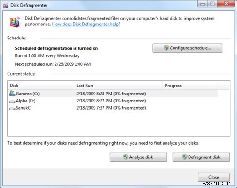Click the Gamma (C:) Windows drive icon
This screenshot has height=188, width=237.
point(12,94)
